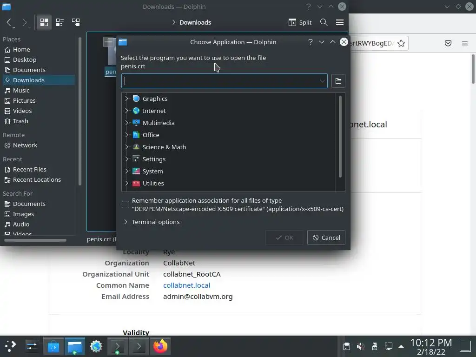The width and height of the screenshot is (476, 357).
Task: Click the OK button
Action: [284, 238]
